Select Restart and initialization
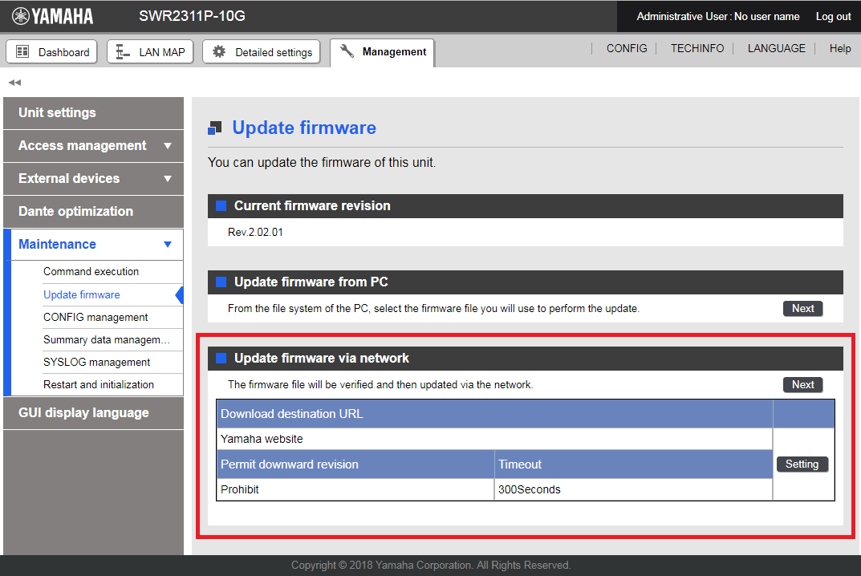Image resolution: width=861 pixels, height=576 pixels. click(x=98, y=384)
